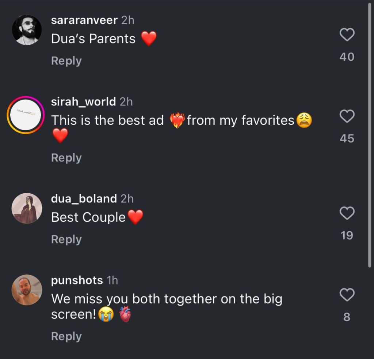This screenshot has width=374, height=359.
Task: Tap heart on dua_boland's Best Couple comment
Action: click(x=347, y=213)
